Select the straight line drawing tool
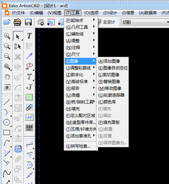 pos(7,102)
